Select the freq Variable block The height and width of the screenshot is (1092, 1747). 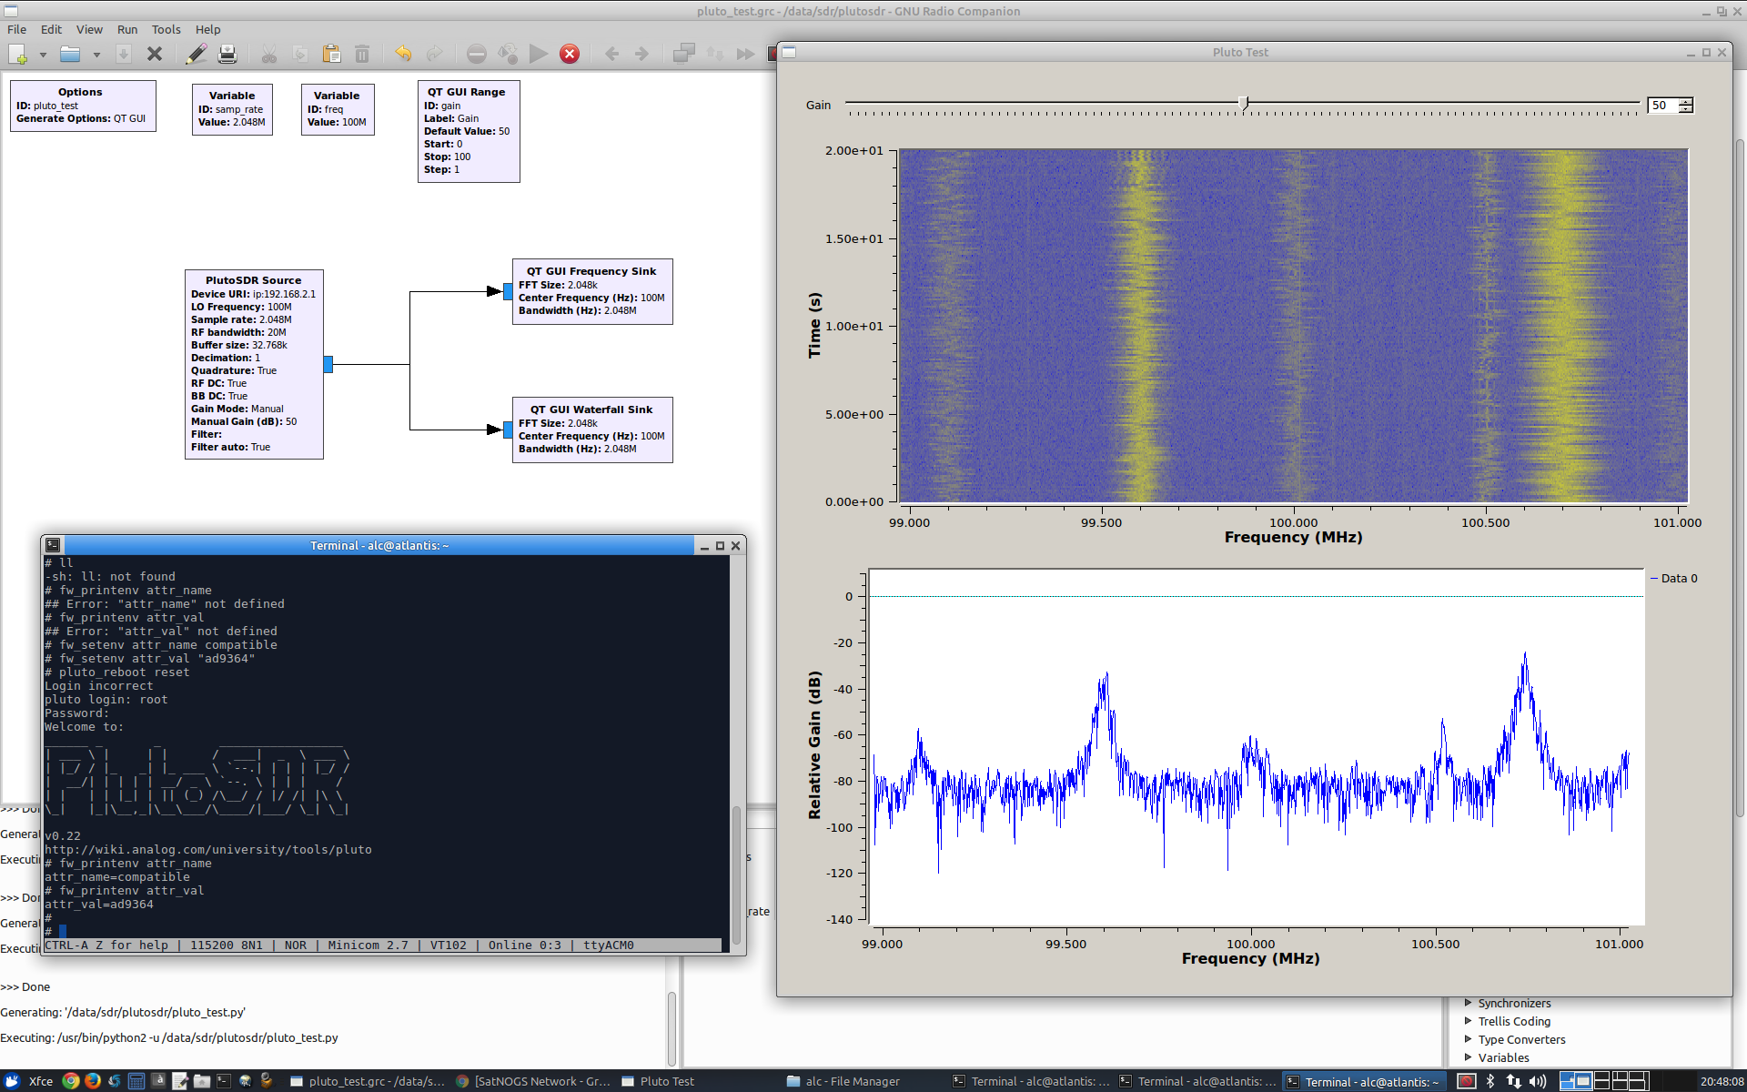coord(338,109)
